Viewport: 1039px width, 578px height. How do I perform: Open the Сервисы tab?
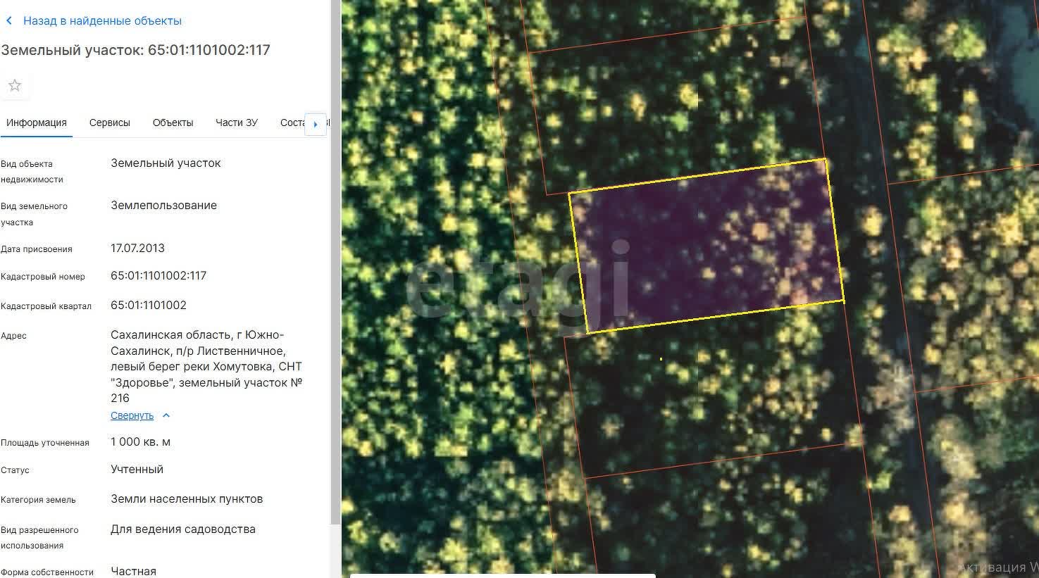click(x=109, y=122)
